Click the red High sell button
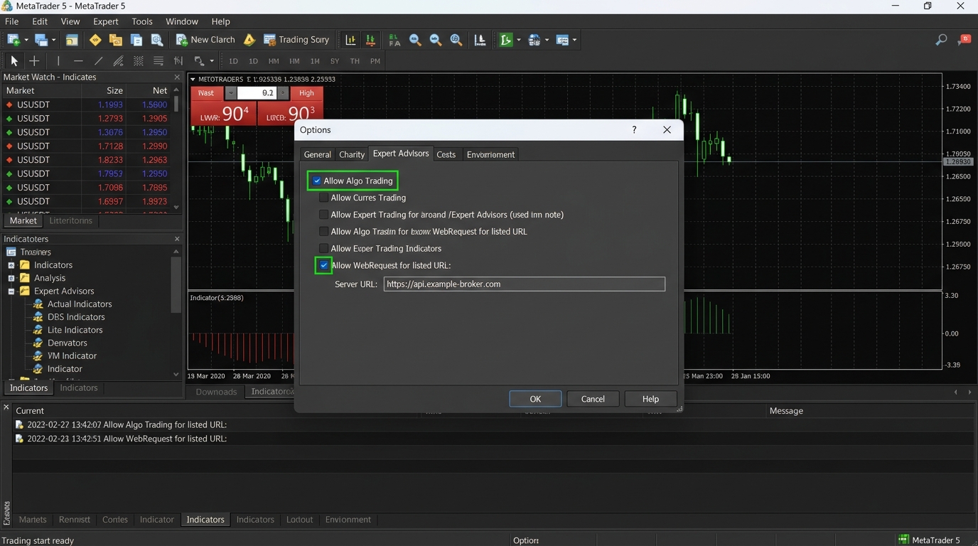Screen dimensions: 978x546 tap(306, 93)
